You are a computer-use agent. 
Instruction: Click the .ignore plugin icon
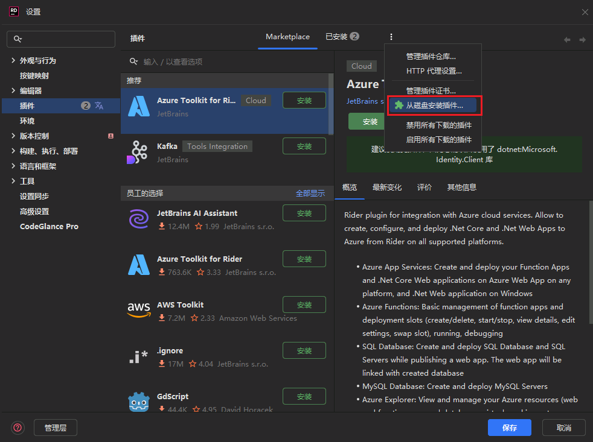pyautogui.click(x=138, y=356)
